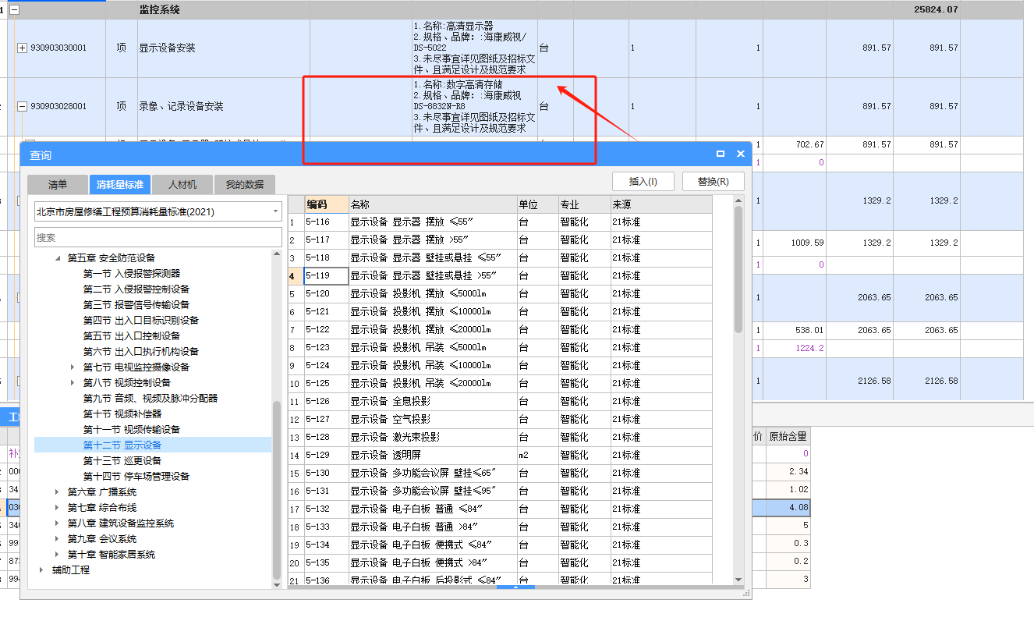The image size is (1034, 628).
Task: Select code cell 5-116
Action: [x=326, y=222]
